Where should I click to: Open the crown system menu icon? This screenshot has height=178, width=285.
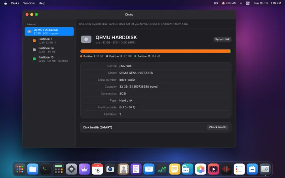coord(6,3)
